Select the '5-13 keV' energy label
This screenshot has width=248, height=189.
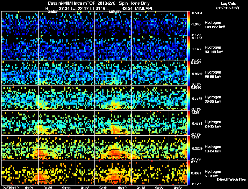(x=212, y=176)
